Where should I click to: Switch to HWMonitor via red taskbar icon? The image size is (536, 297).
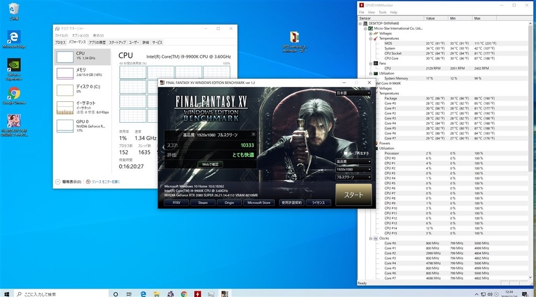[197, 294]
